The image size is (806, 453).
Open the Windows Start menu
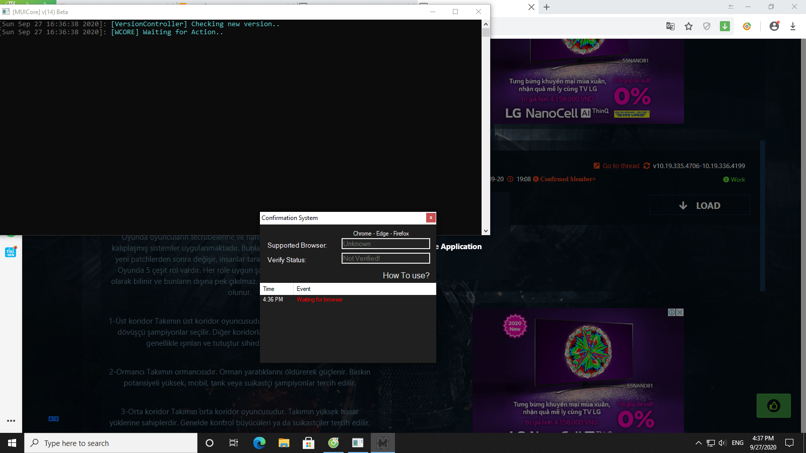(x=12, y=443)
